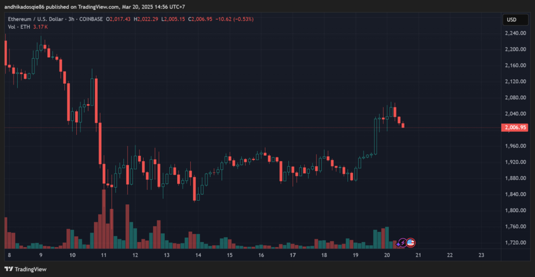The width and height of the screenshot is (535, 277).
Task: Click the TradingView logo at bottom
Action: [x=25, y=269]
